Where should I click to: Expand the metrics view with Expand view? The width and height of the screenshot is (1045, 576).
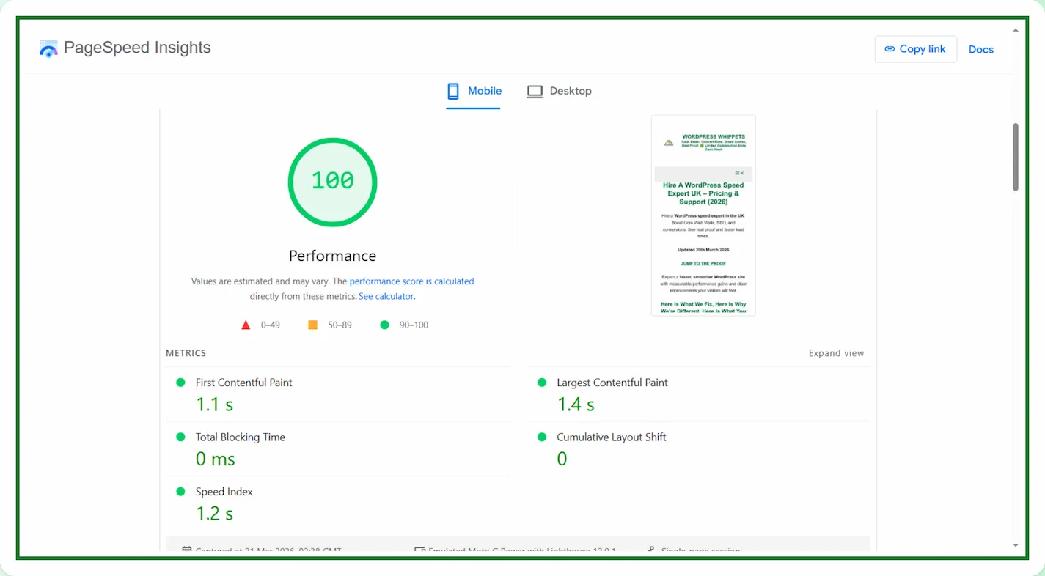pyautogui.click(x=836, y=353)
